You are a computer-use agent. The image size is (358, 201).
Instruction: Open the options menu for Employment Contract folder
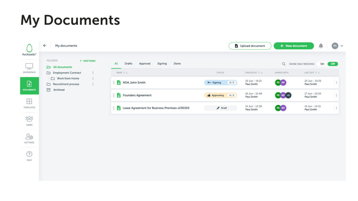pos(93,73)
